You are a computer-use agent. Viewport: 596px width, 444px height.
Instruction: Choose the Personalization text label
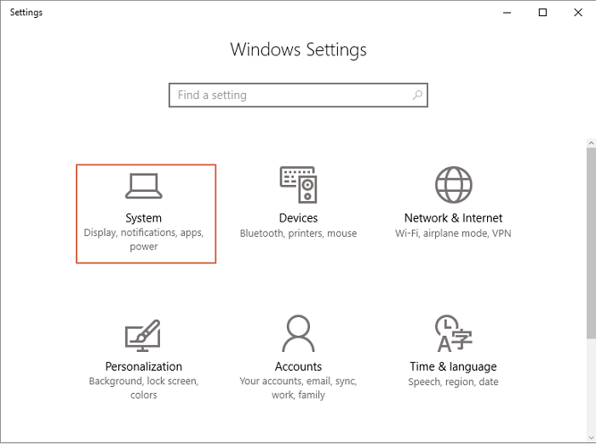click(x=143, y=366)
